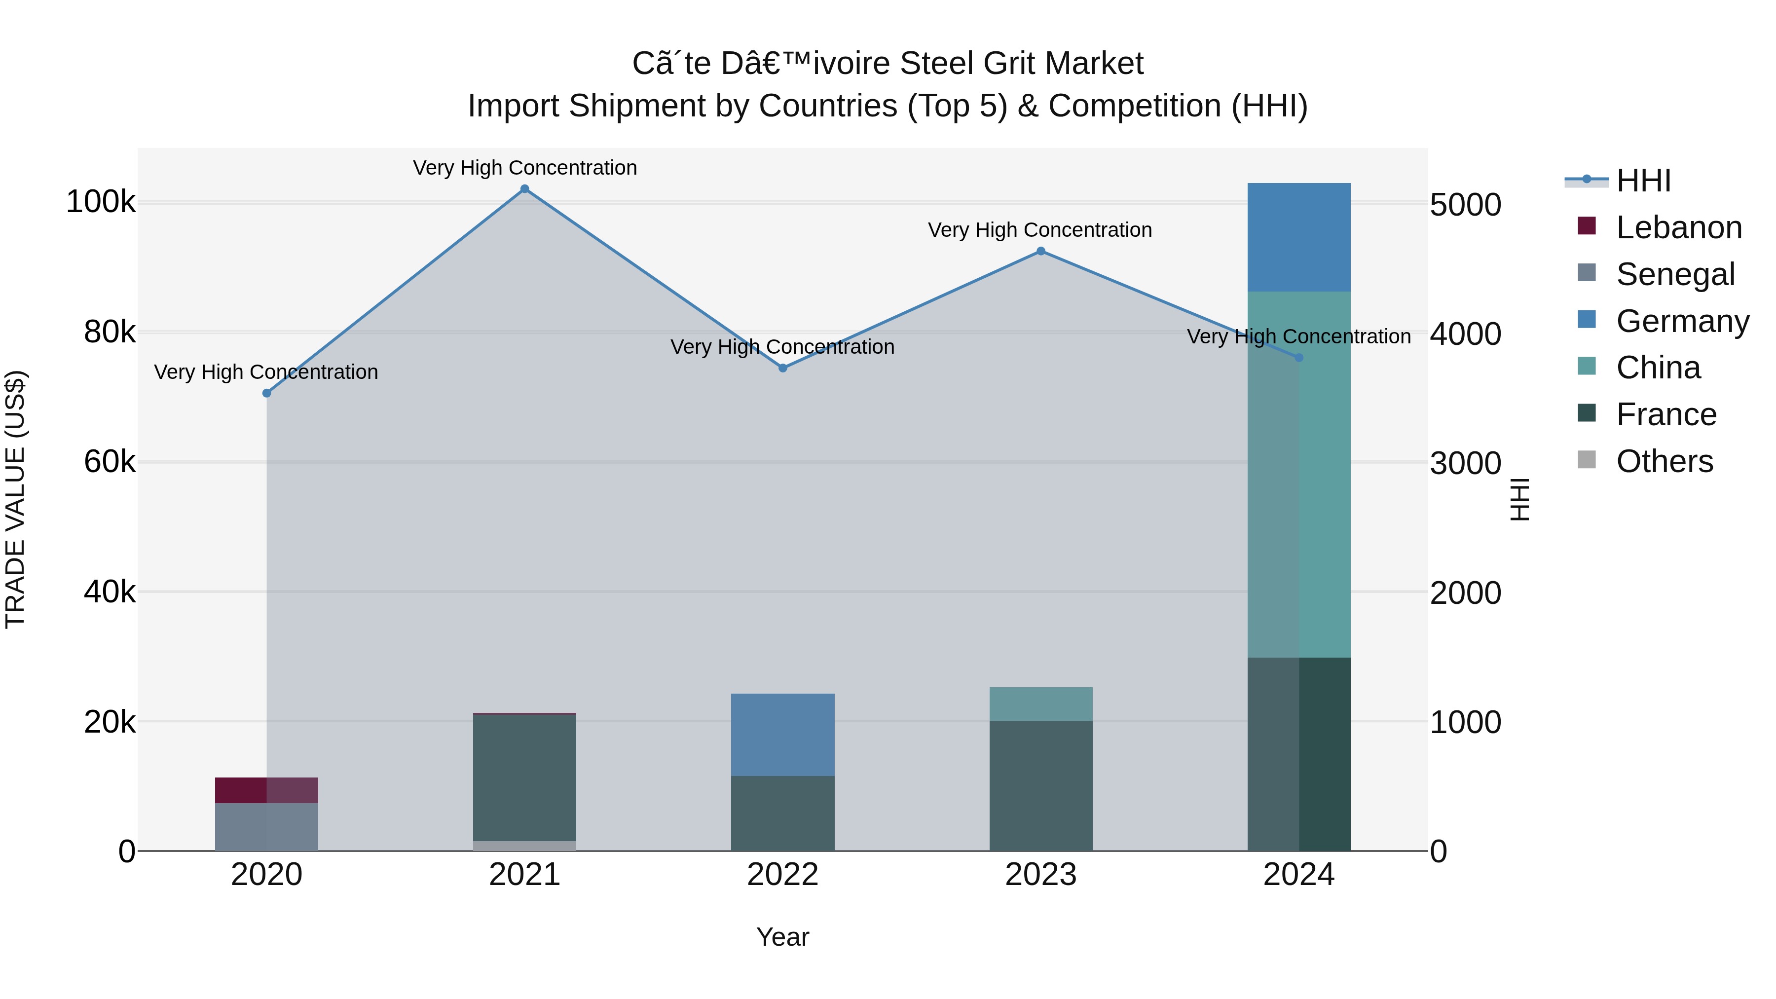Click the China teal legend swatch
The width and height of the screenshot is (1776, 999).
1587,366
